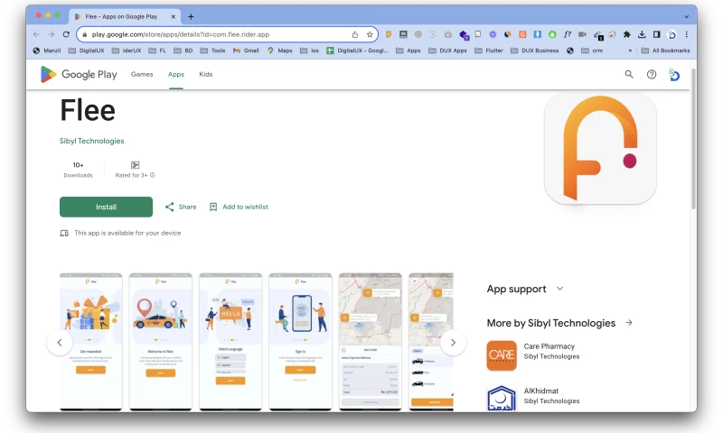
Task: Click the content rating info icon
Action: point(153,175)
